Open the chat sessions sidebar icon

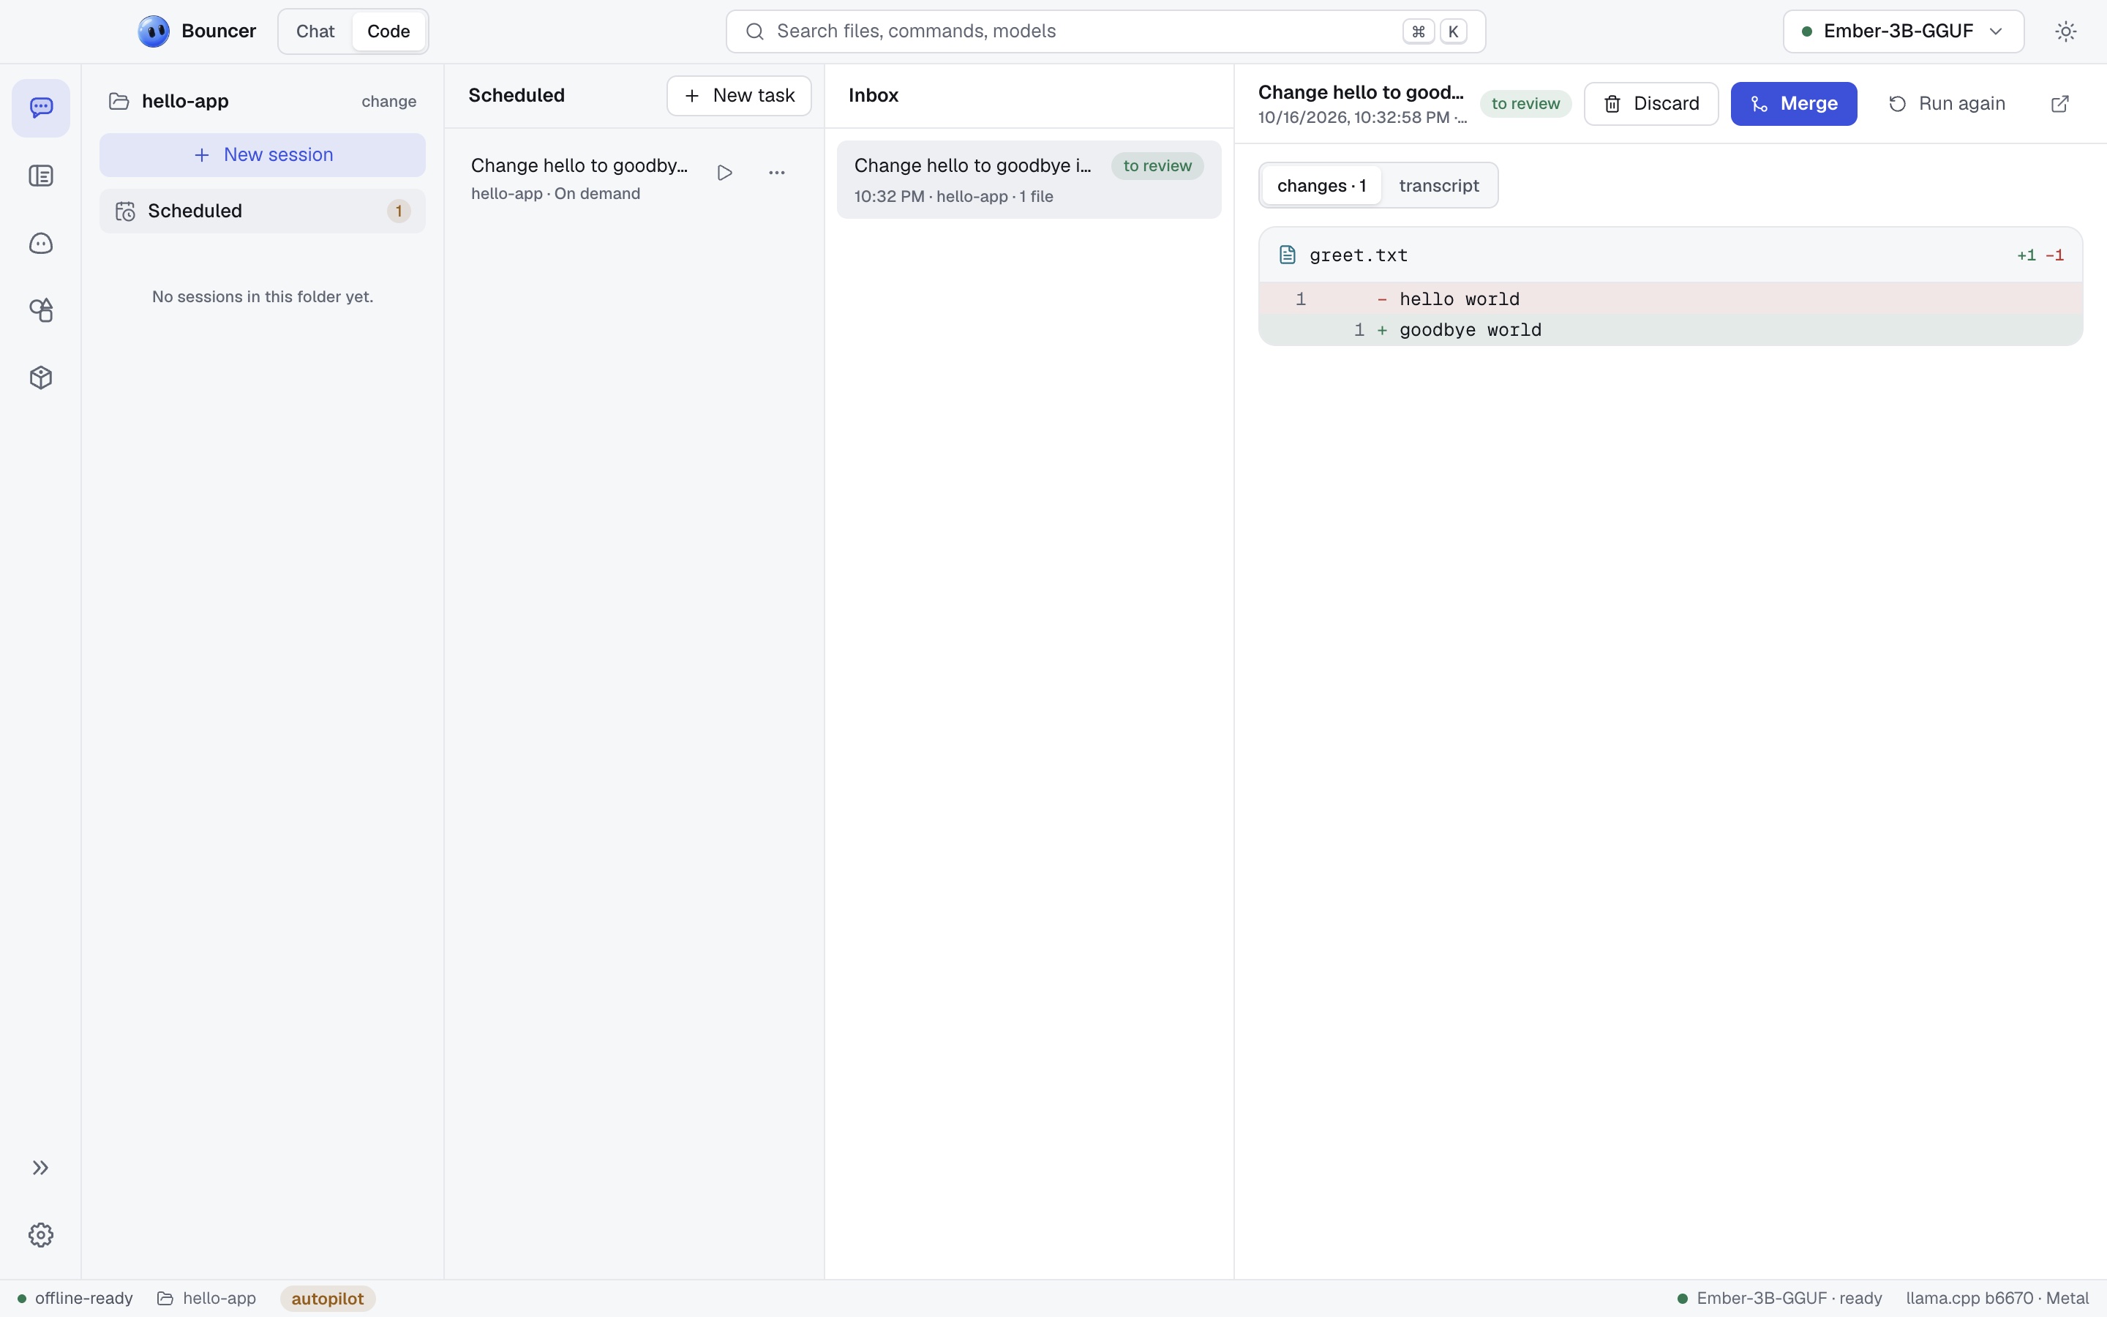click(x=41, y=108)
